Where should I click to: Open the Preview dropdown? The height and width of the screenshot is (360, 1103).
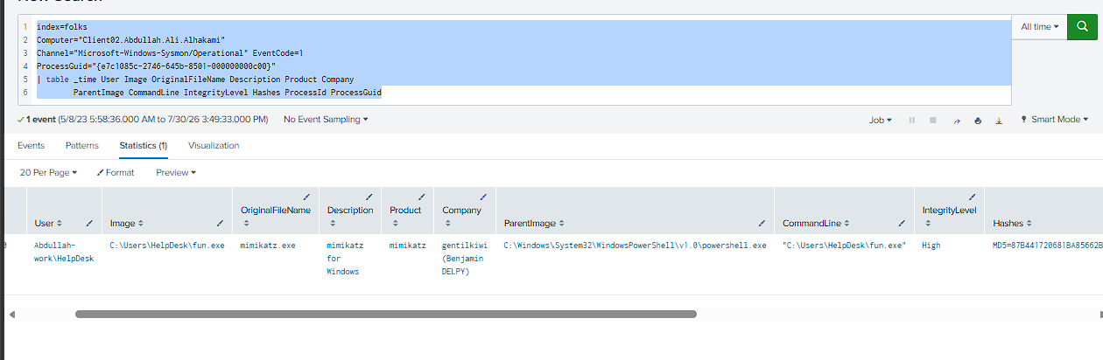click(x=176, y=173)
